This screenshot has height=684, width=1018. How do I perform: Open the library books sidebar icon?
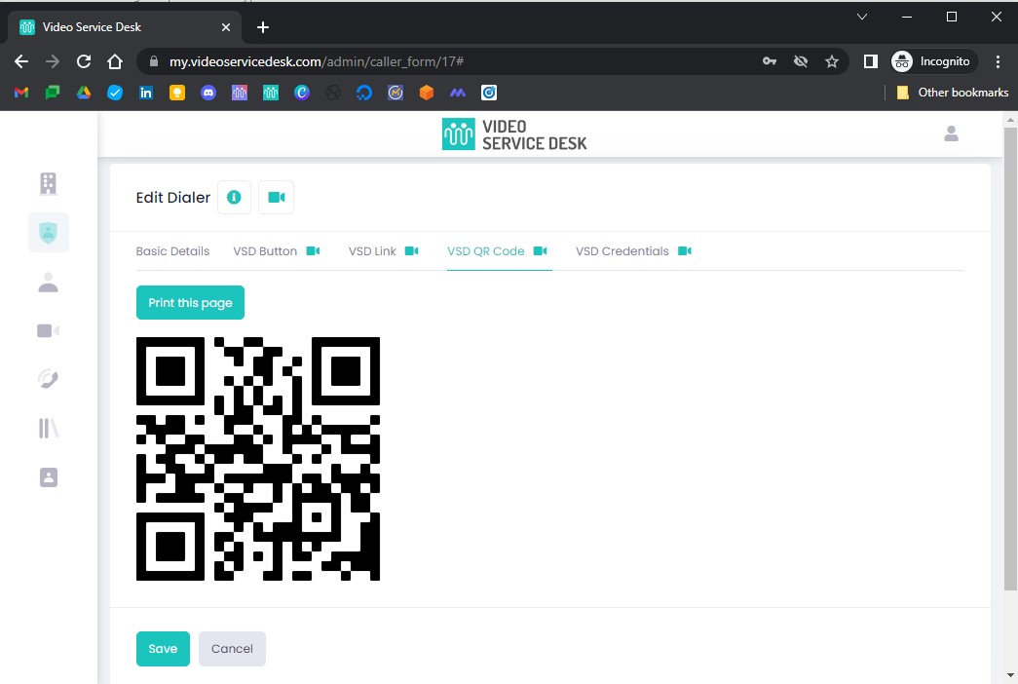click(48, 428)
